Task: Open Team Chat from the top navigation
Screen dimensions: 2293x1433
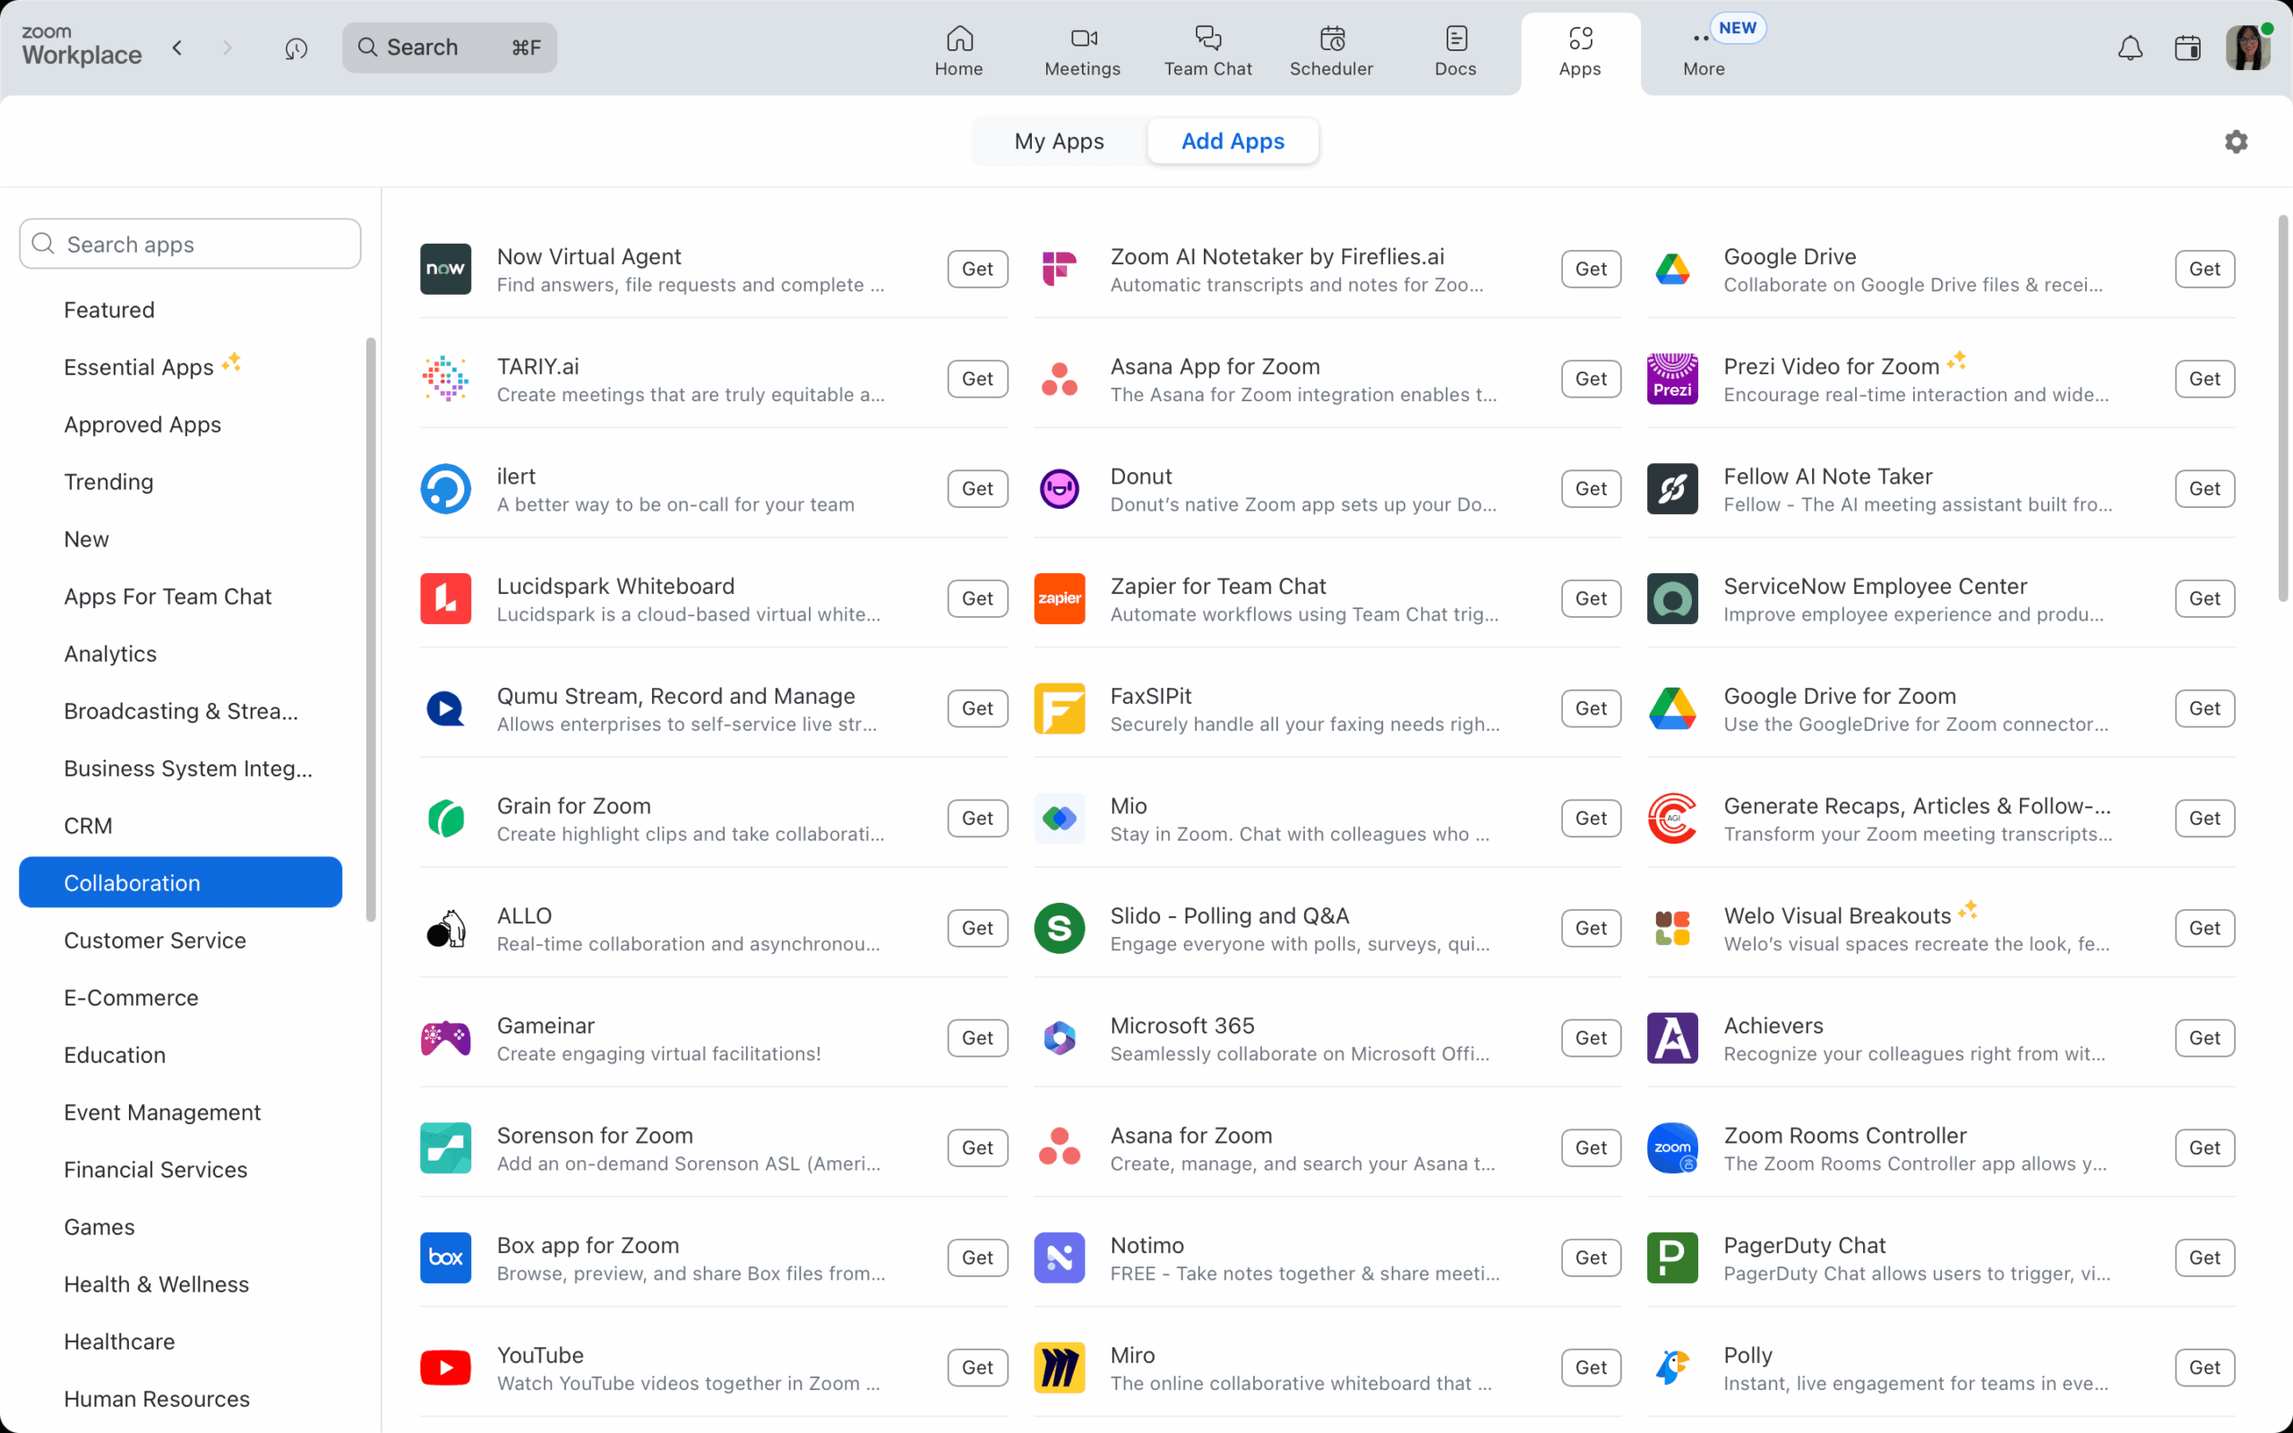Action: (x=1207, y=51)
